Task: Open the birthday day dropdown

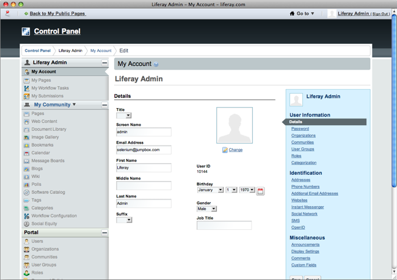Action: click(231, 190)
